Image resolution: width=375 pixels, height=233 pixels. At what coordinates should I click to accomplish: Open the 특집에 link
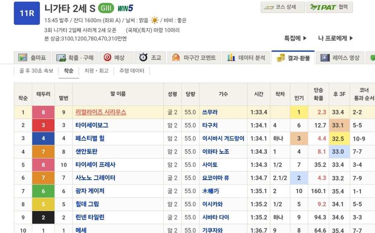point(295,38)
